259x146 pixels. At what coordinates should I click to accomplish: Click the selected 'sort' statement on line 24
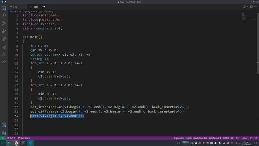coord(57,116)
